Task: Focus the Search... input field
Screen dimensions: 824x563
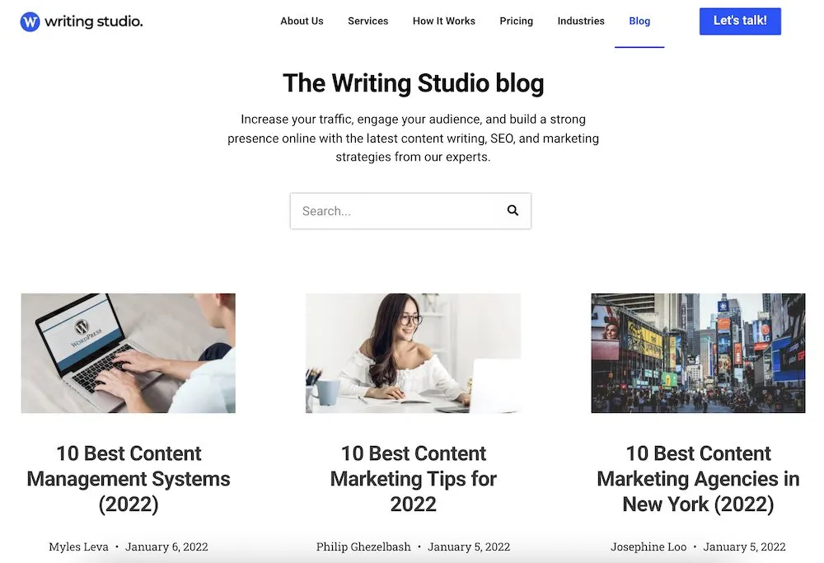Action: (x=410, y=211)
